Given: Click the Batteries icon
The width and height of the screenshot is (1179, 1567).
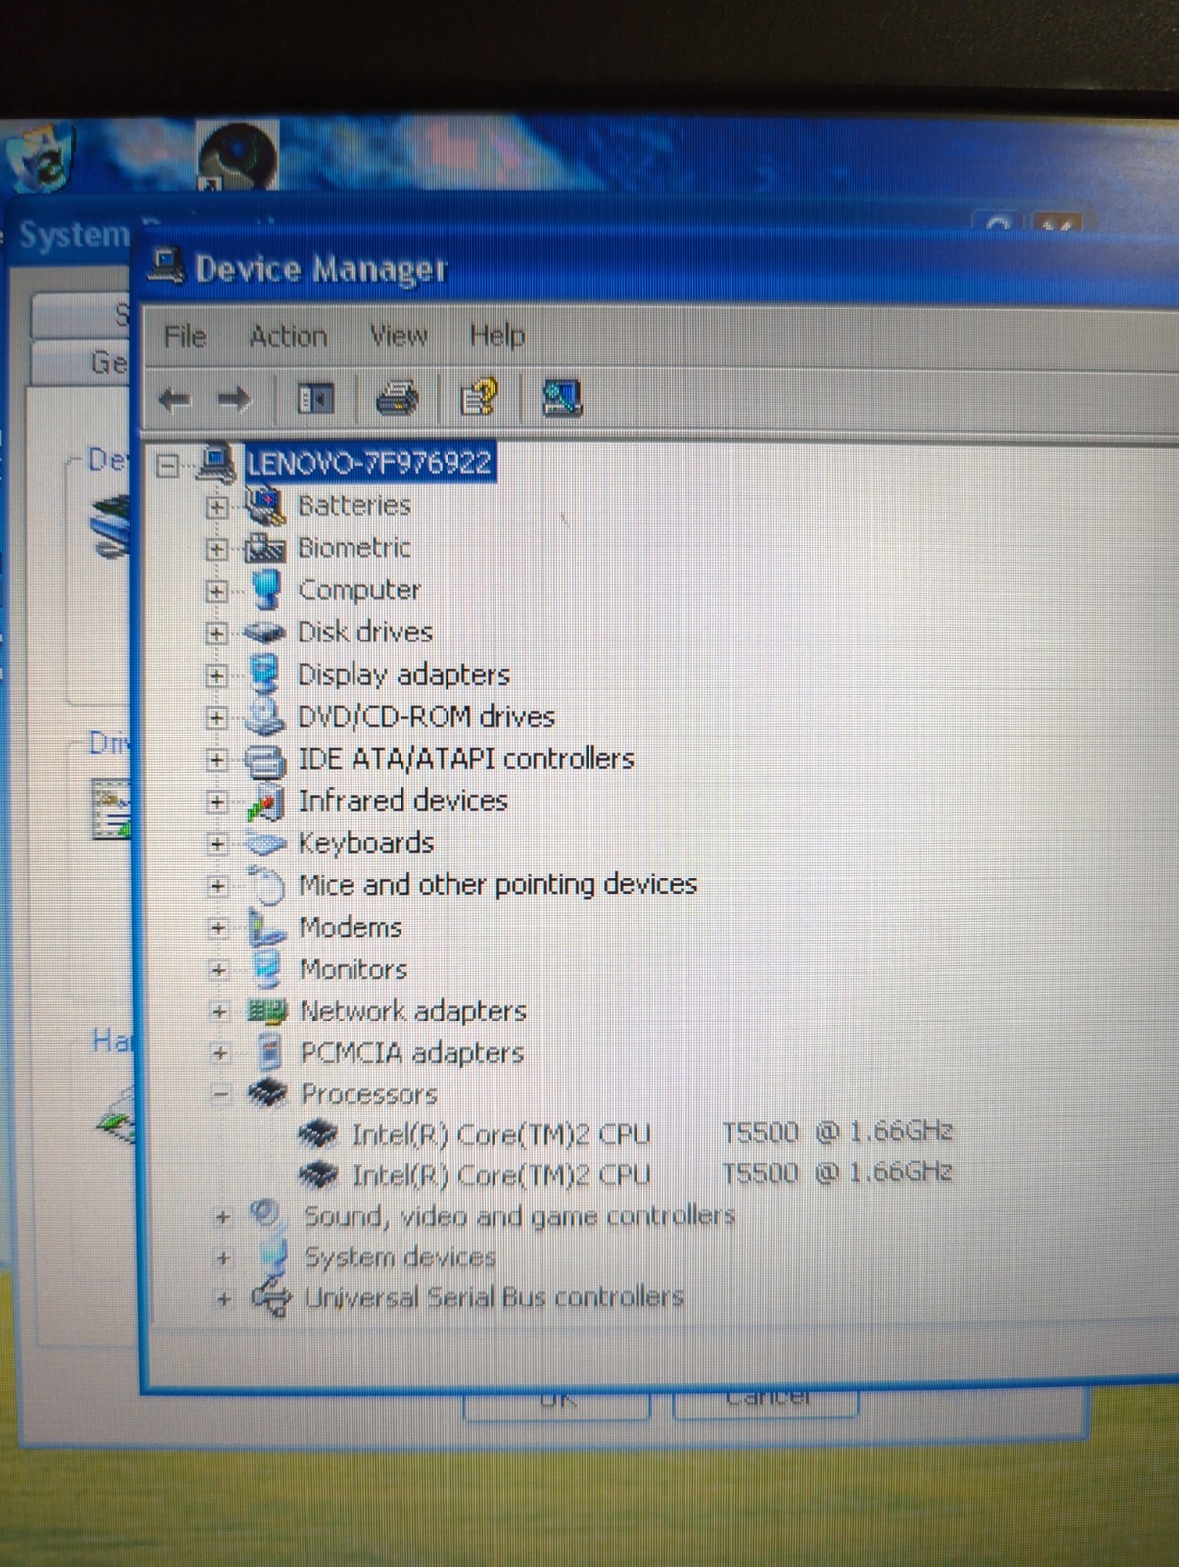Looking at the screenshot, I should 264,505.
